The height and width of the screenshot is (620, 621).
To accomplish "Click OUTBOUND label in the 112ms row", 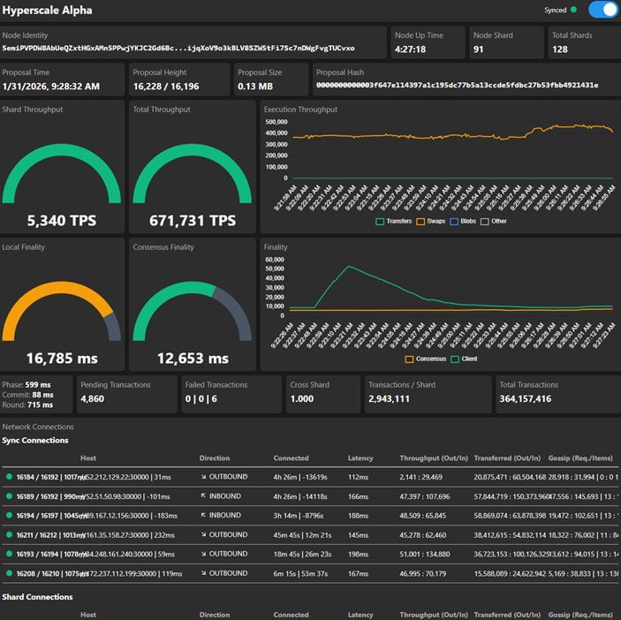I will pyautogui.click(x=228, y=477).
